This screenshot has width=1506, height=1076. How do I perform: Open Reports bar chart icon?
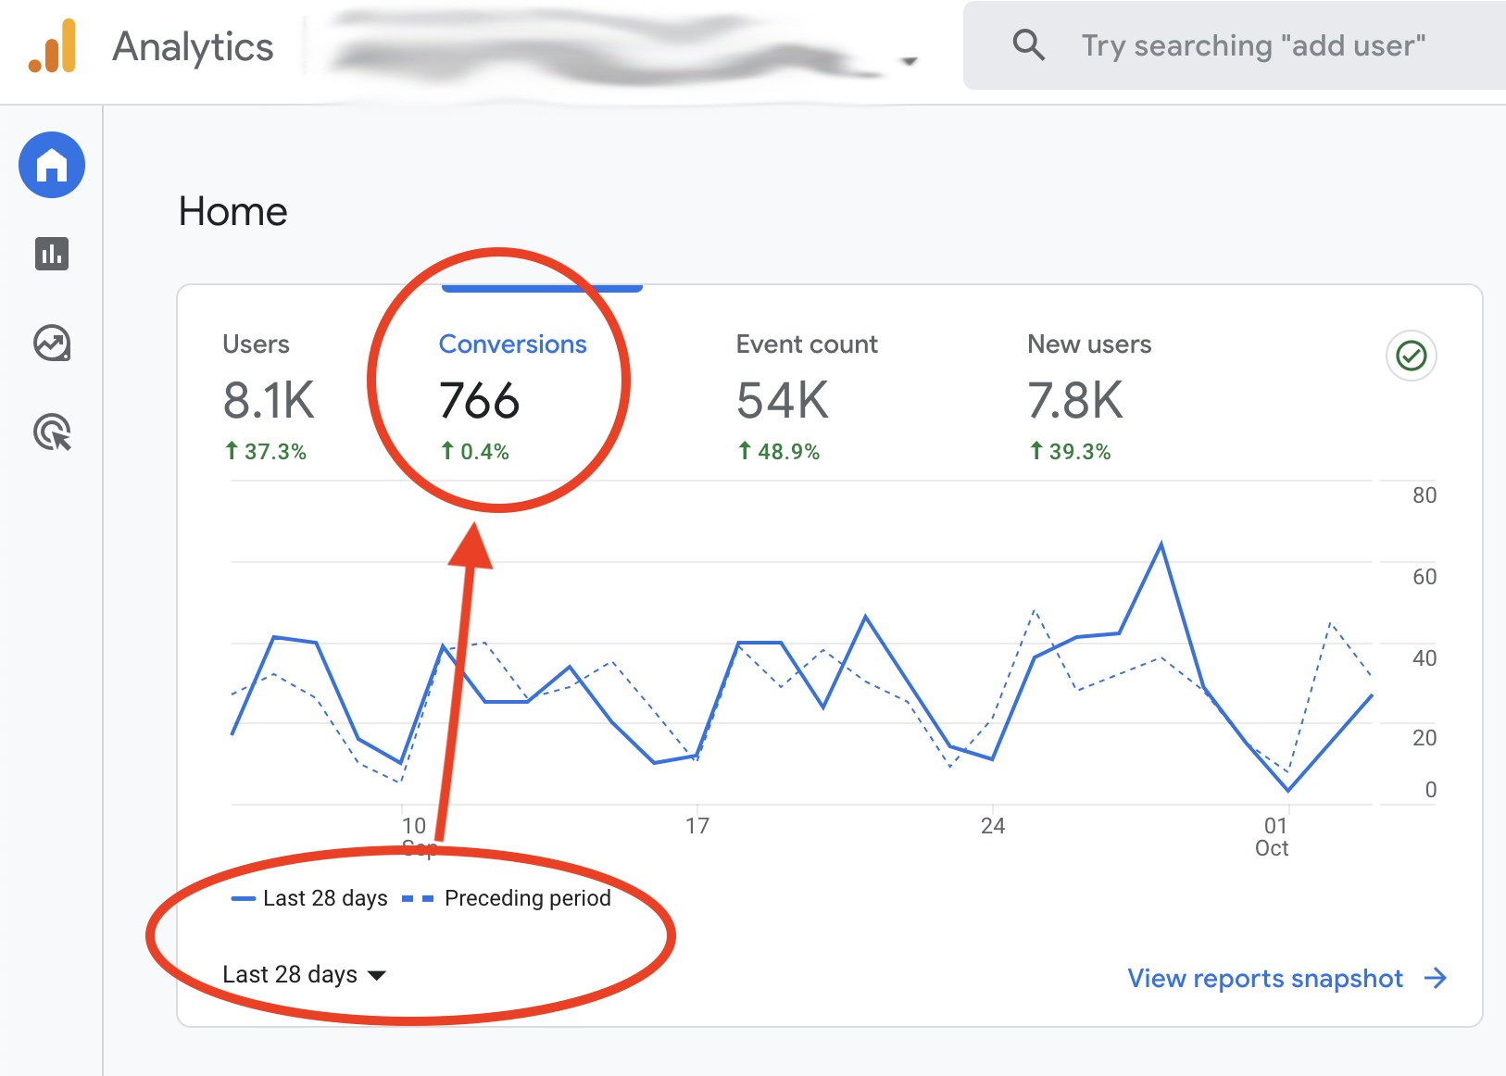click(x=52, y=254)
